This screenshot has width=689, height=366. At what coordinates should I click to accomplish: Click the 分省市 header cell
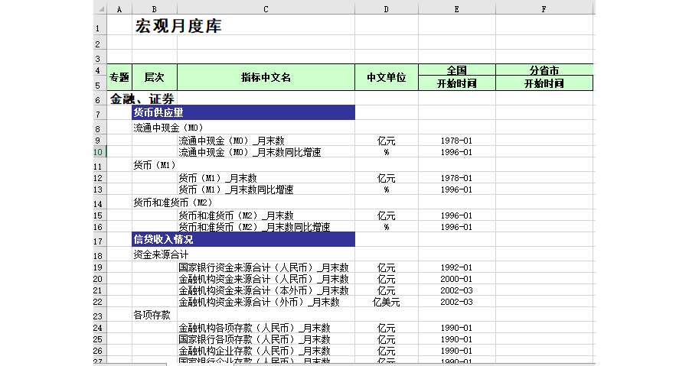(544, 70)
